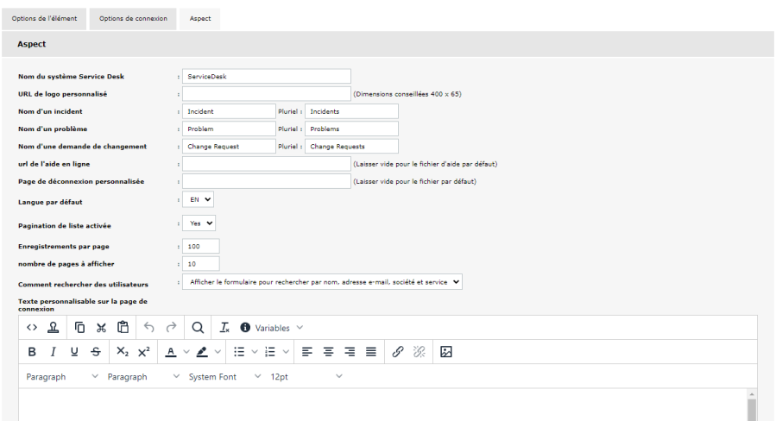The height and width of the screenshot is (421, 776).
Task: Click the Problem name field
Action: tap(229, 129)
